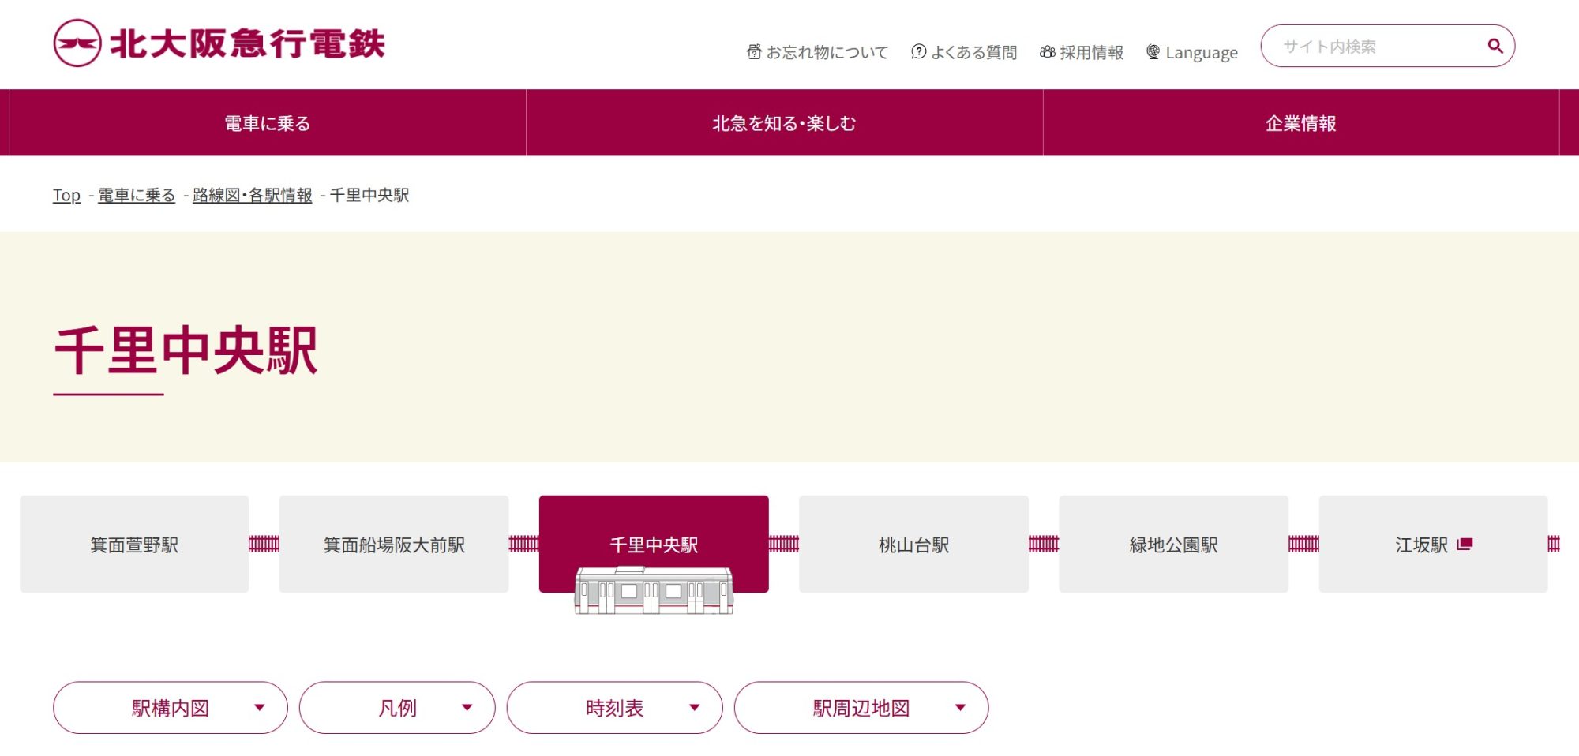Go to Top via breadcrumb link
The image size is (1579, 756).
66,195
